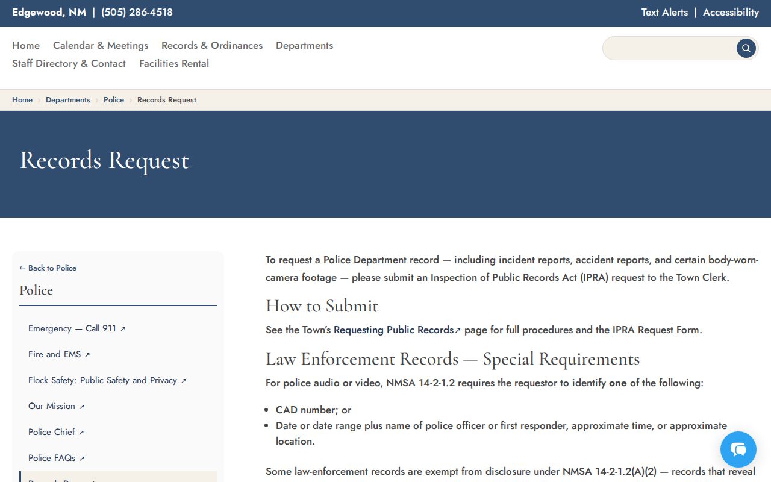Image resolution: width=771 pixels, height=482 pixels.
Task: Click Departments in the breadcrumb
Action: [68, 100]
